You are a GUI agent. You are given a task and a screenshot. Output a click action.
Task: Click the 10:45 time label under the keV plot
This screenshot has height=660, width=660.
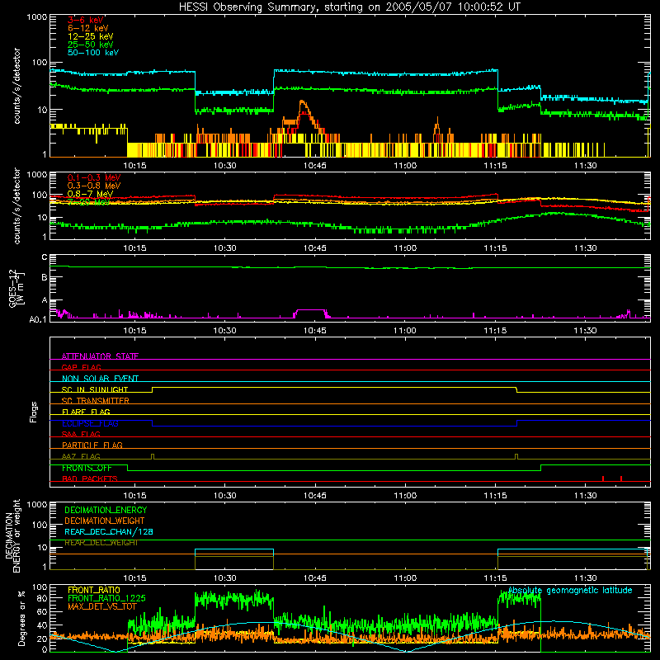click(x=315, y=166)
